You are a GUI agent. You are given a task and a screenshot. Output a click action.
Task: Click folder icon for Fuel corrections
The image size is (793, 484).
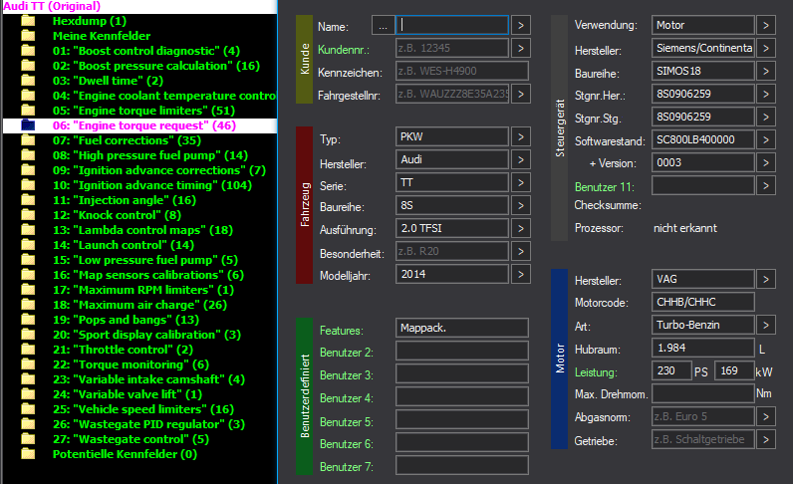(28, 140)
